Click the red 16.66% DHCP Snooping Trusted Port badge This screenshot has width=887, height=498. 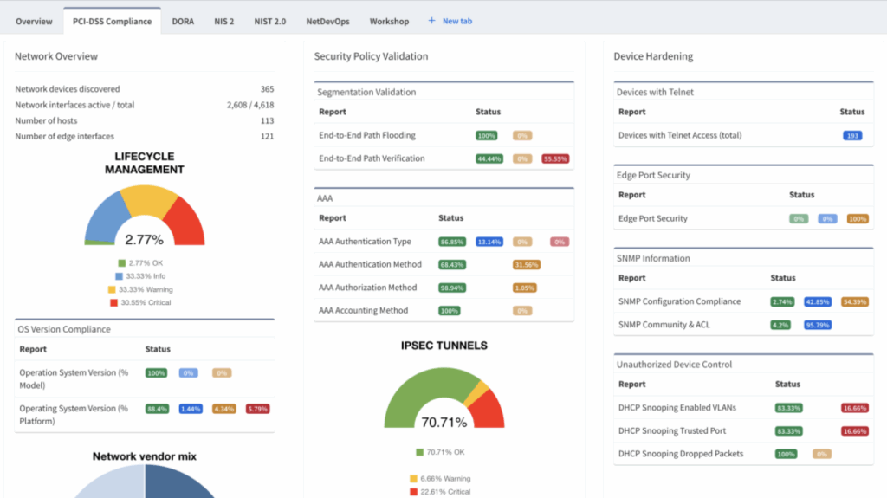click(x=855, y=431)
